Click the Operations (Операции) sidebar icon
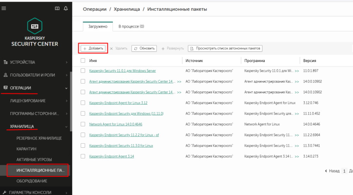 (6, 88)
